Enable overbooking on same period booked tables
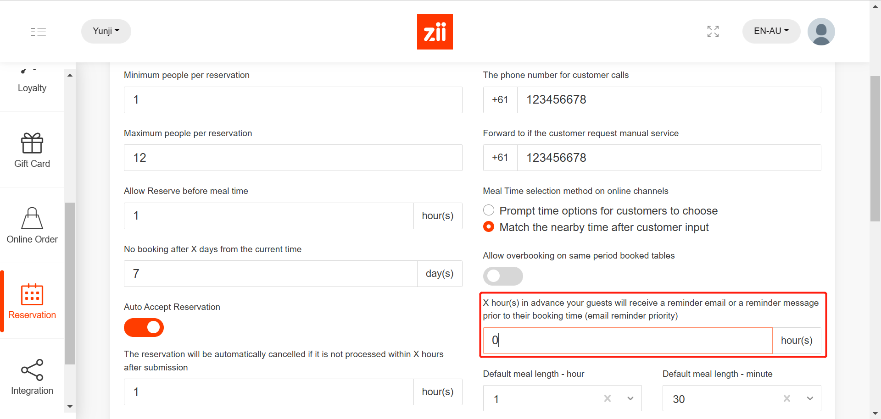 tap(503, 276)
